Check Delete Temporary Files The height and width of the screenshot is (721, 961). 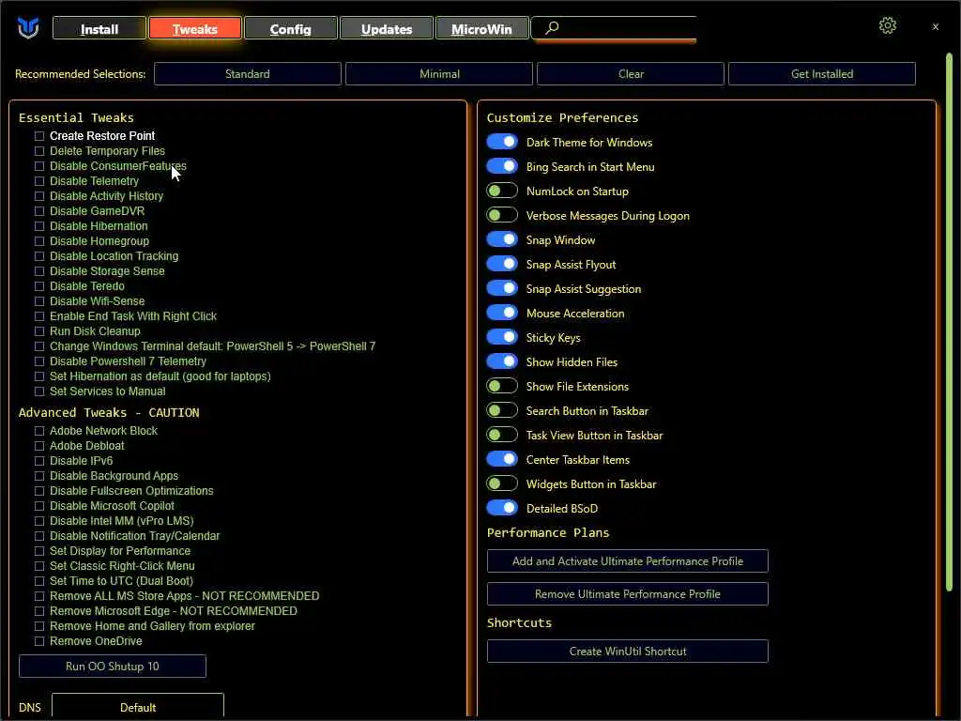(x=39, y=151)
